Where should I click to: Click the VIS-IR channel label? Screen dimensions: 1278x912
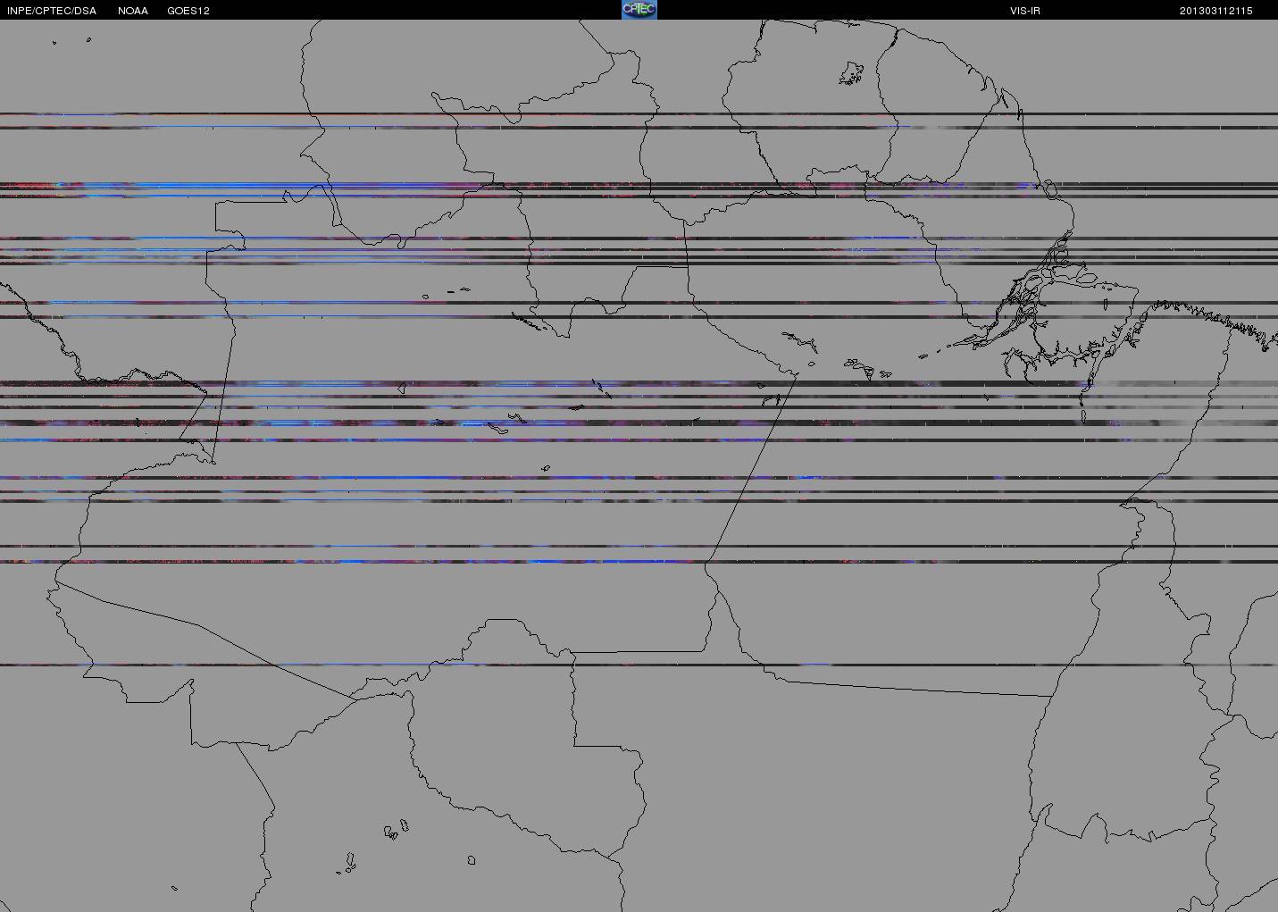pos(1025,11)
